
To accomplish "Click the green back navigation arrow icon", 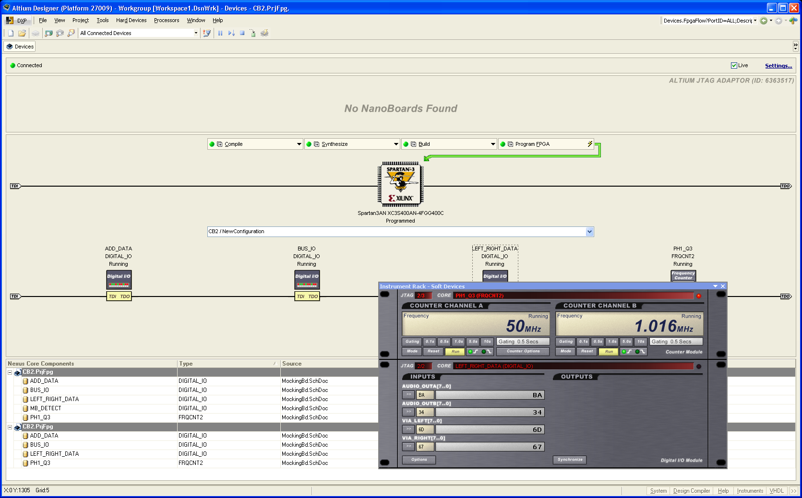I will [764, 21].
